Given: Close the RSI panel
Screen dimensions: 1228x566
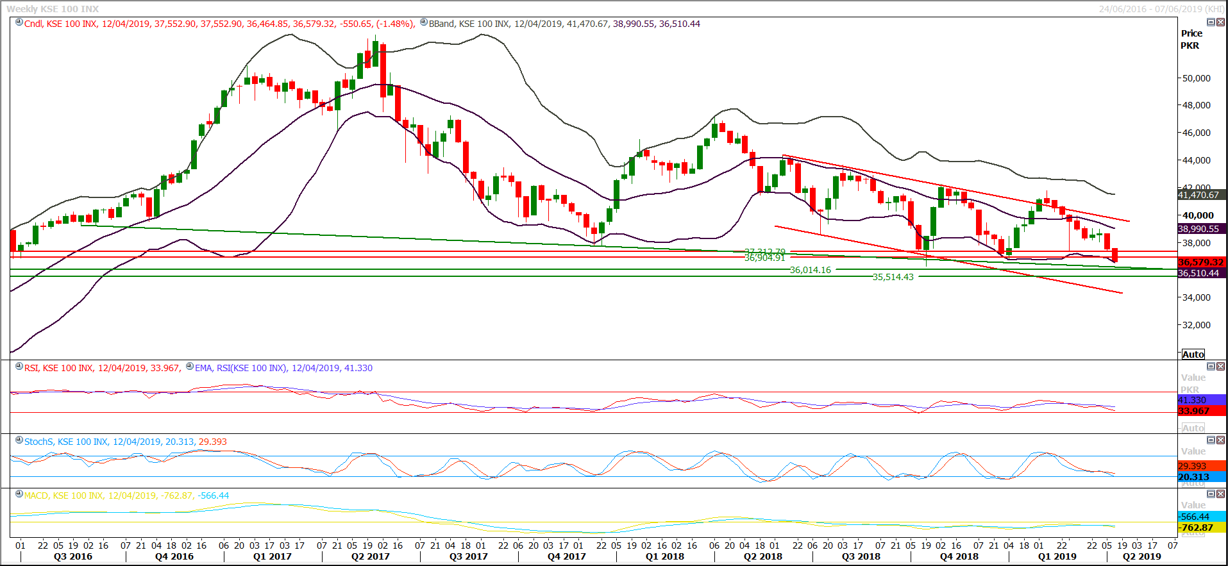Looking at the screenshot, I should pos(1220,367).
